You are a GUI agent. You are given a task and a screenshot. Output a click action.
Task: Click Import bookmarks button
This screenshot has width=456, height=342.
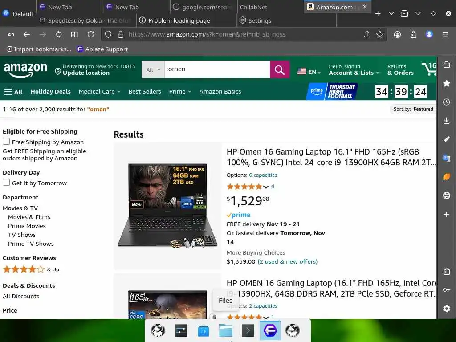(x=38, y=49)
